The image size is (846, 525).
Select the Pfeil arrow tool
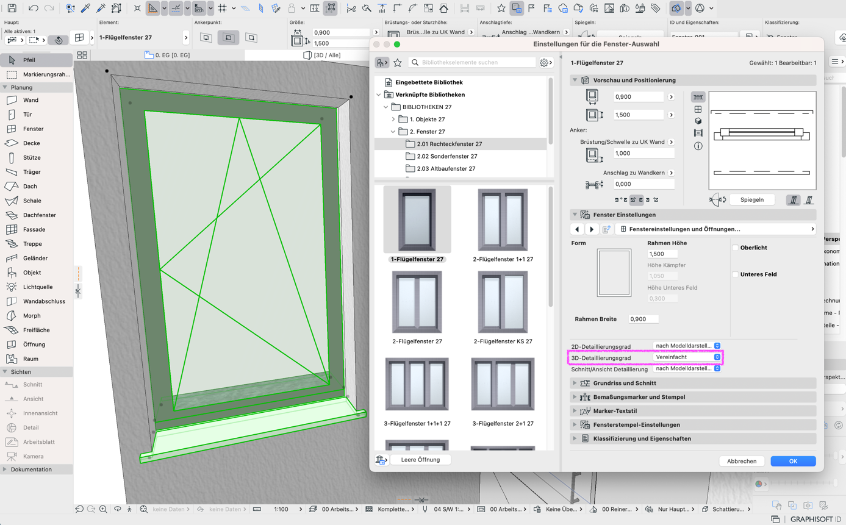coord(37,60)
